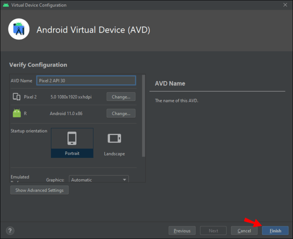This screenshot has height=239, width=293.
Task: Close the Virtual Device Configuration window
Action: point(285,5)
